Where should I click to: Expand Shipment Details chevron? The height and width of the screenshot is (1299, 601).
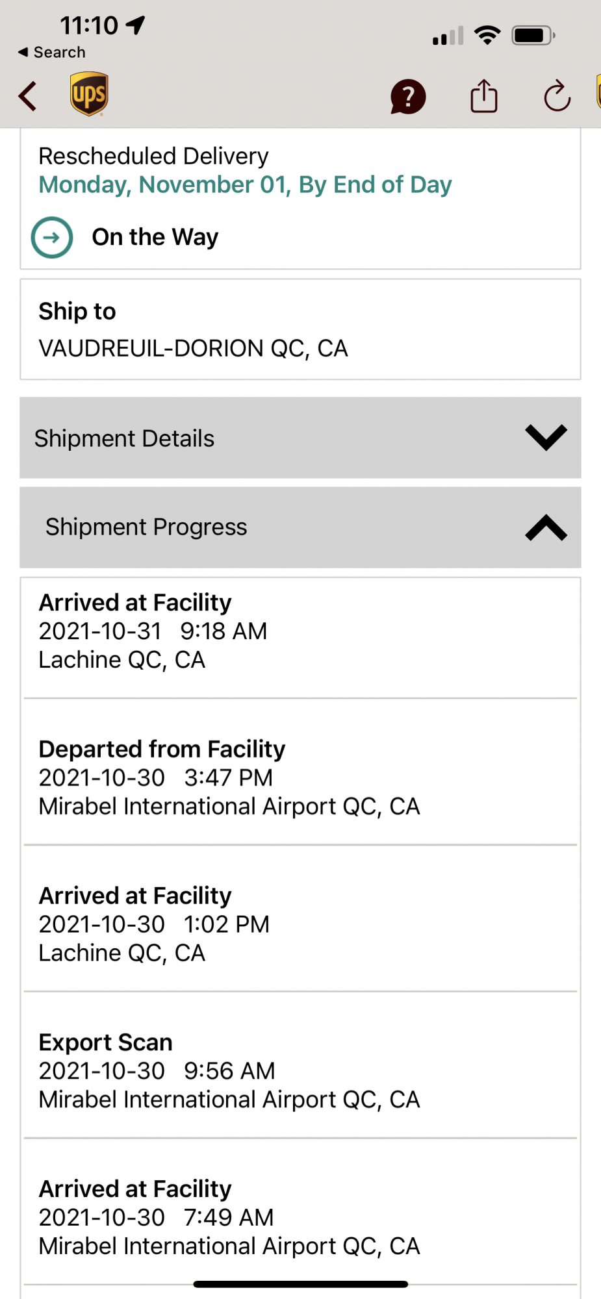[x=546, y=438]
